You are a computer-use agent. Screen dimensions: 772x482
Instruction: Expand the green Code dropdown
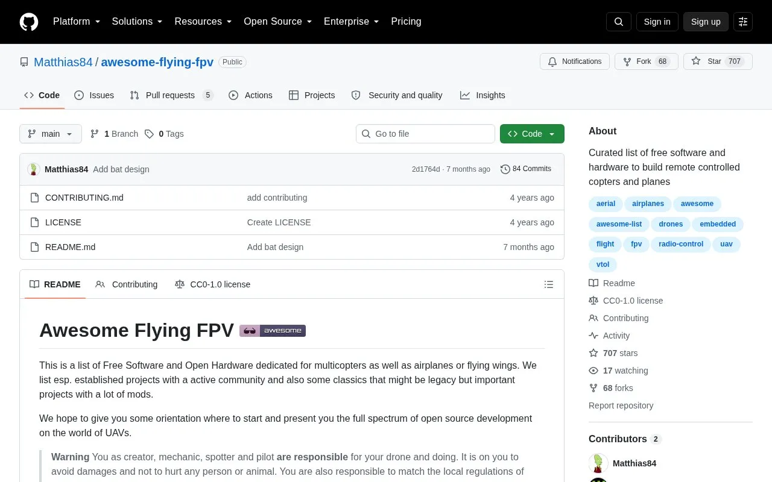[x=532, y=134]
